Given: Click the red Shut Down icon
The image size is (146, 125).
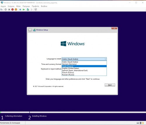Looking at the screenshot, I should [x=13, y=10].
